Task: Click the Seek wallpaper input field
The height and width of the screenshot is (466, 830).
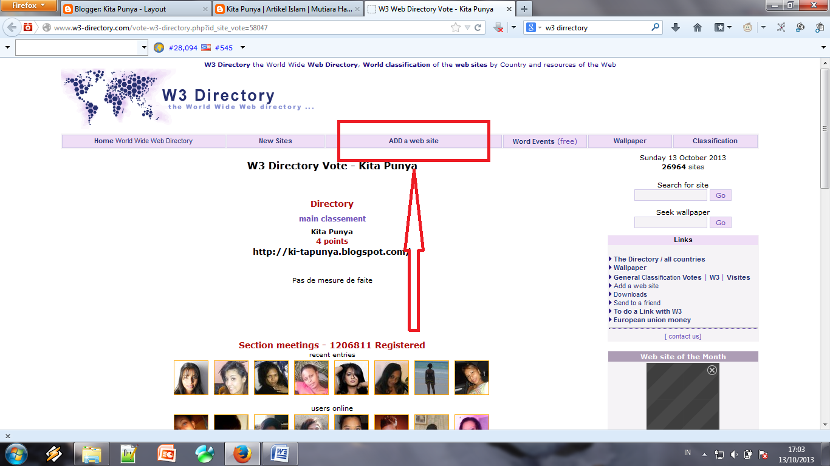Action: (671, 223)
